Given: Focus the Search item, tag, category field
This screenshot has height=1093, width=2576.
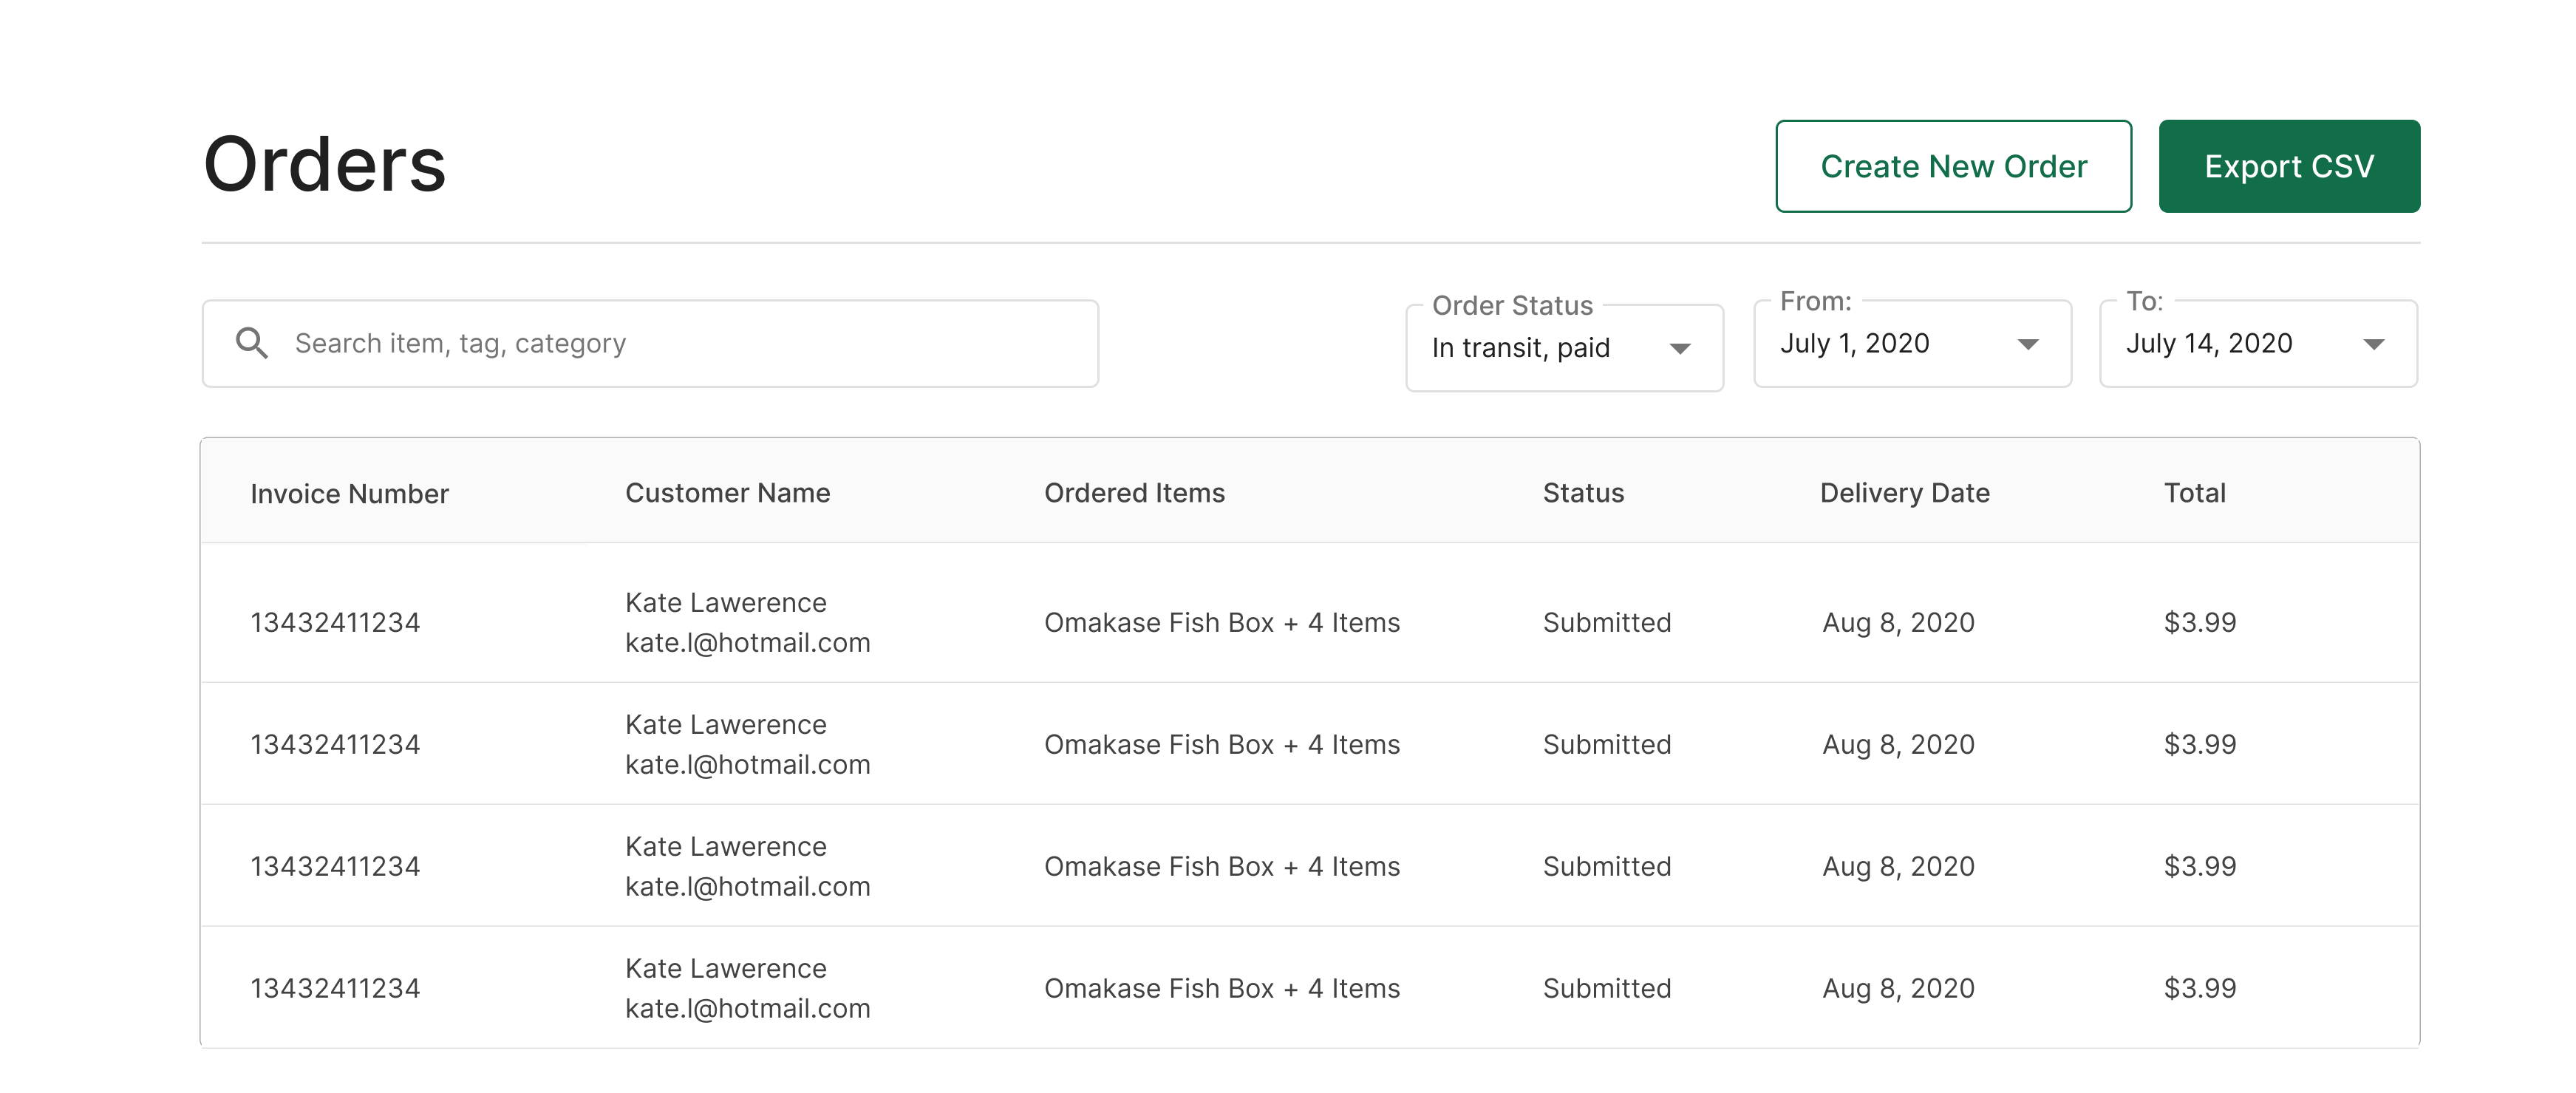Looking at the screenshot, I should (x=650, y=343).
